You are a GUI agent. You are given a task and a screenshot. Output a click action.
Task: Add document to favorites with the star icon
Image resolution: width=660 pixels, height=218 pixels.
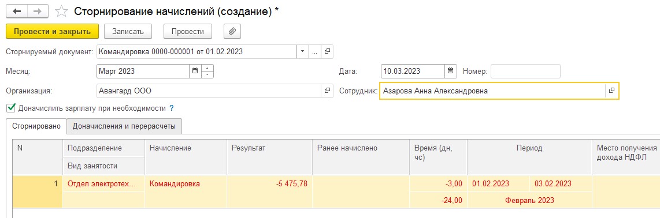coord(61,12)
